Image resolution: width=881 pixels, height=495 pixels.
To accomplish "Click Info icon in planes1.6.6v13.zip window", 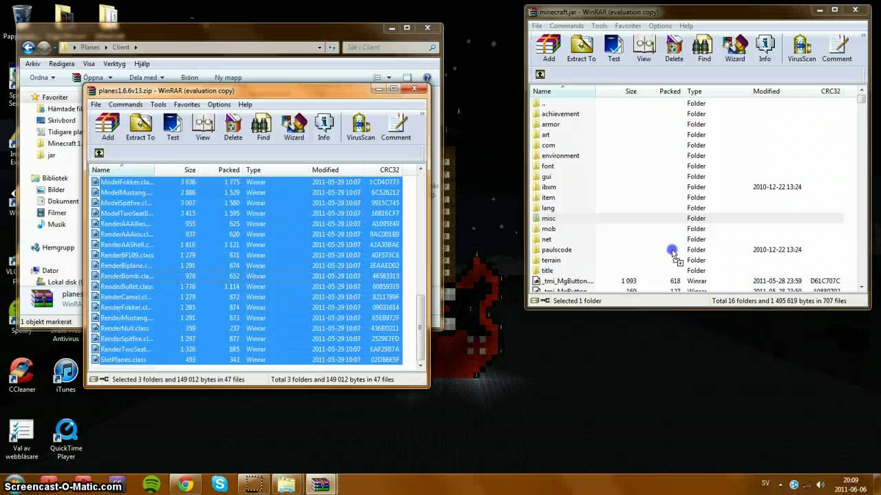I will [x=323, y=126].
